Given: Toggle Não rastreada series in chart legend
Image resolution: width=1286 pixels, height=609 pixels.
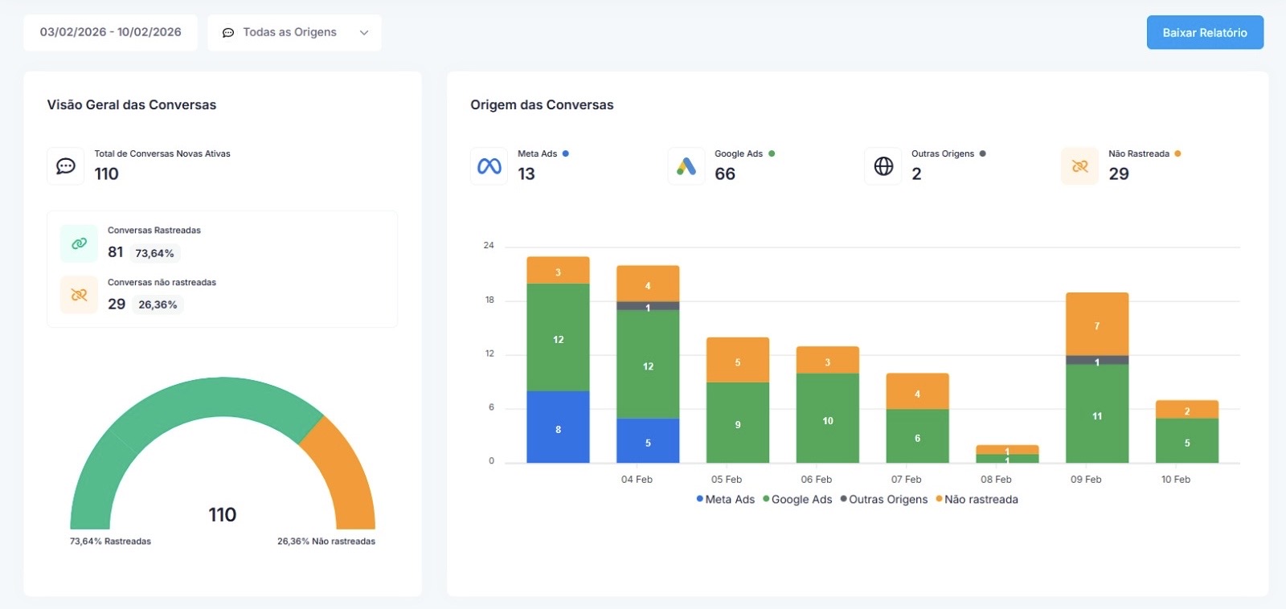Looking at the screenshot, I should pos(977,499).
